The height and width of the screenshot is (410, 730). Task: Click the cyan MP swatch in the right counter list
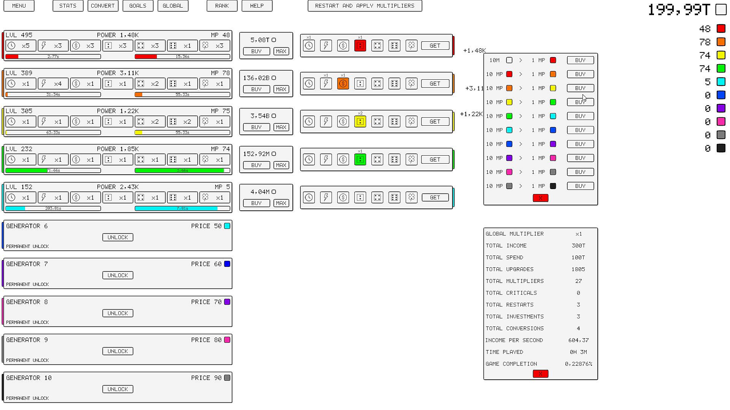(x=721, y=82)
